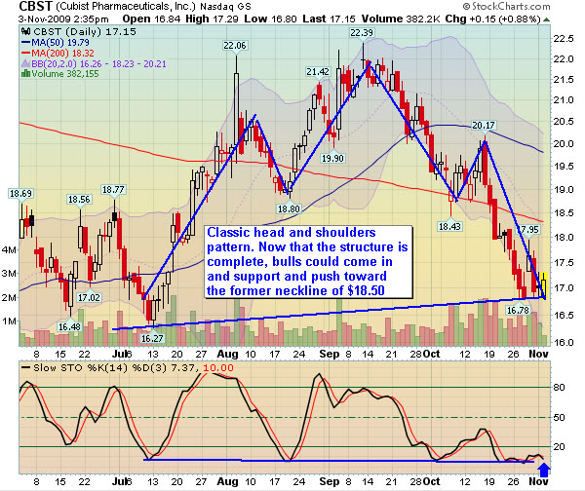Click the 1M volume axis label
Screen dimensions: 585x491
(x=10, y=321)
